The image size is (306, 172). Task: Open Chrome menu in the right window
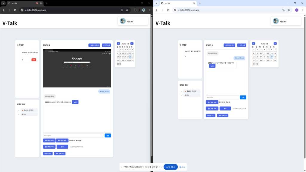302,10
